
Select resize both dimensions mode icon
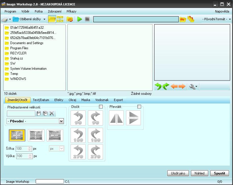tap(17, 135)
